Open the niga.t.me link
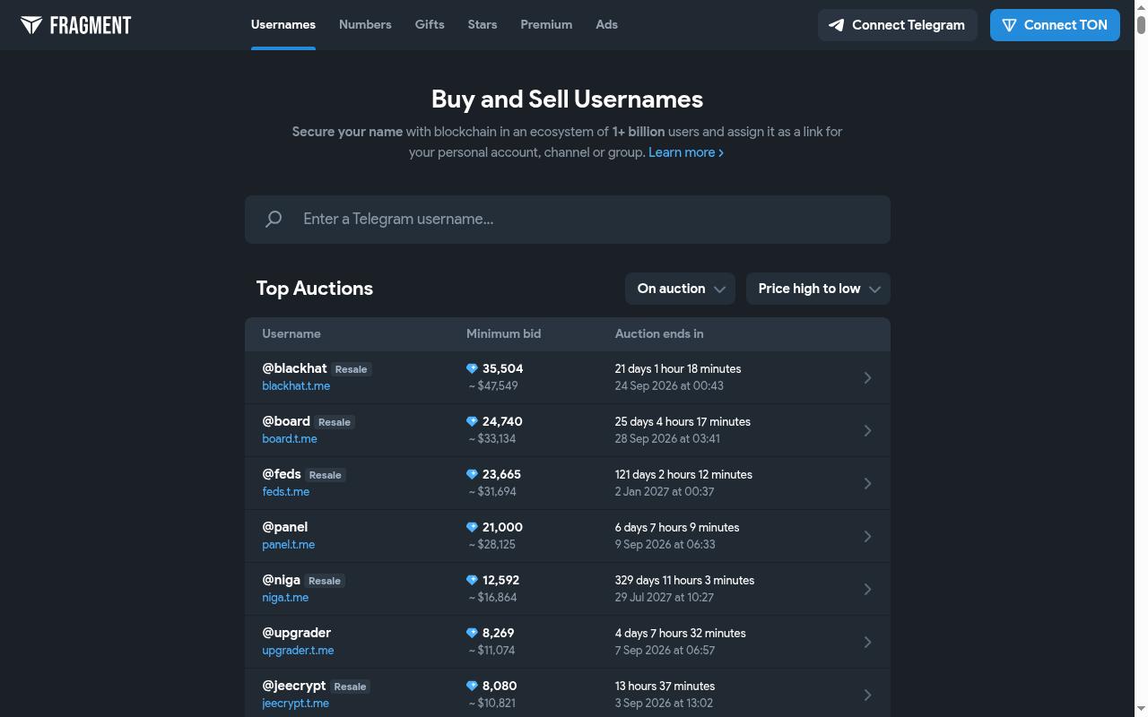The image size is (1148, 717). click(x=285, y=598)
